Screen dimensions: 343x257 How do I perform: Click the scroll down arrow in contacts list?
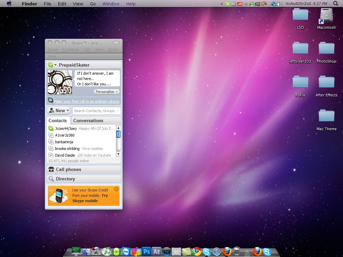118,154
